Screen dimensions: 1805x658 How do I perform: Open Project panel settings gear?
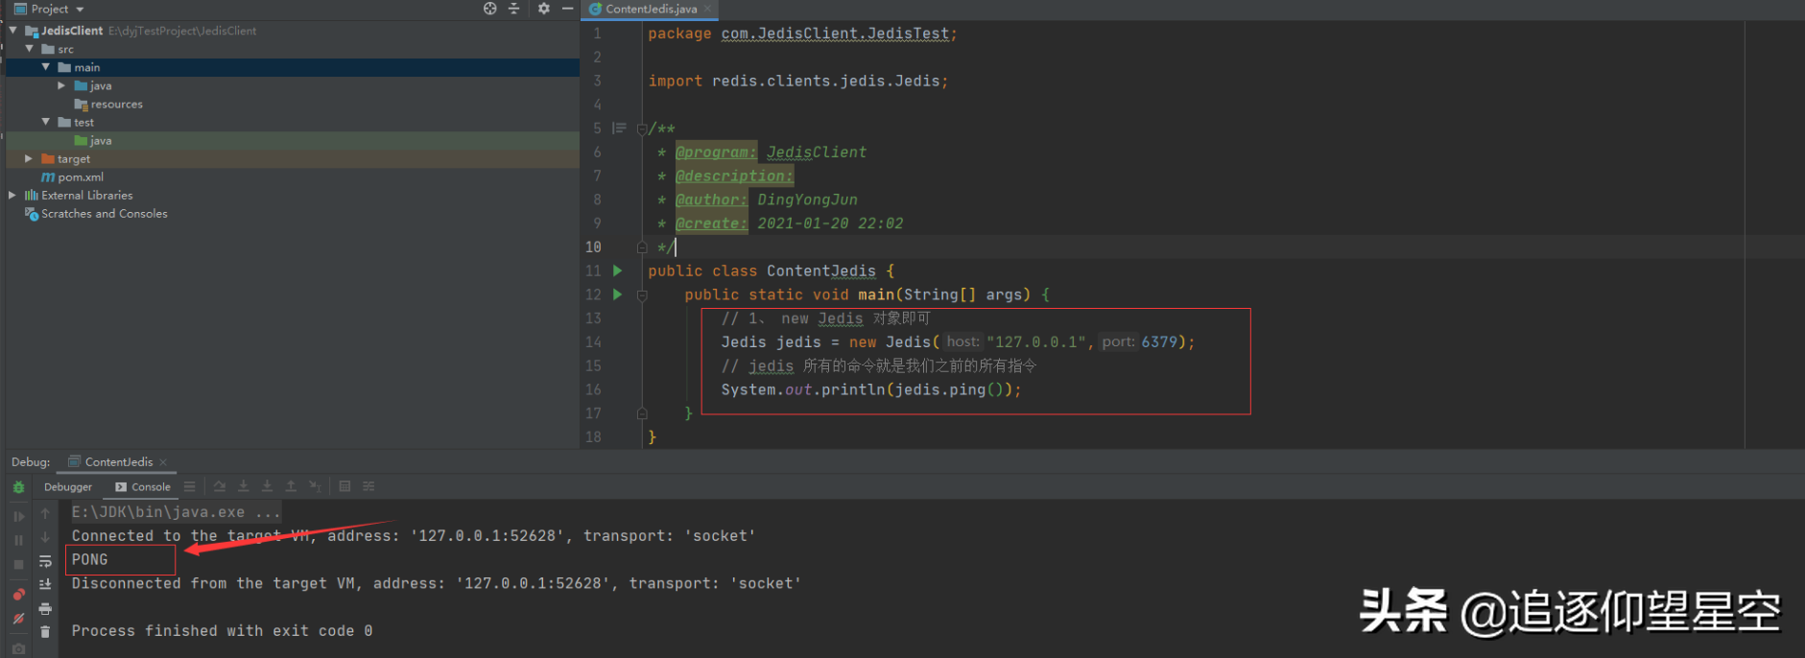(544, 9)
